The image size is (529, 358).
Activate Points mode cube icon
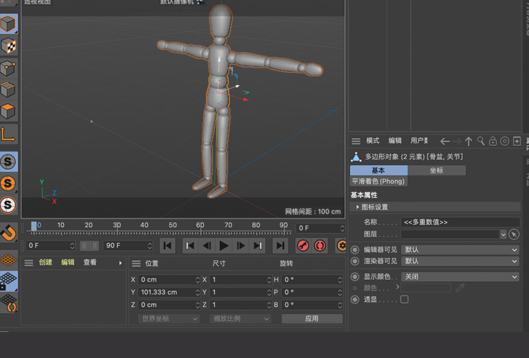(8, 68)
